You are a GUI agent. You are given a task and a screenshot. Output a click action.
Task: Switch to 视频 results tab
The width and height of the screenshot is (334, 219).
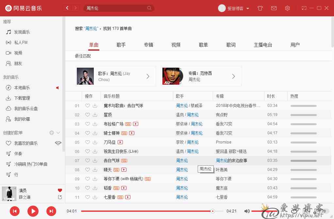click(176, 45)
